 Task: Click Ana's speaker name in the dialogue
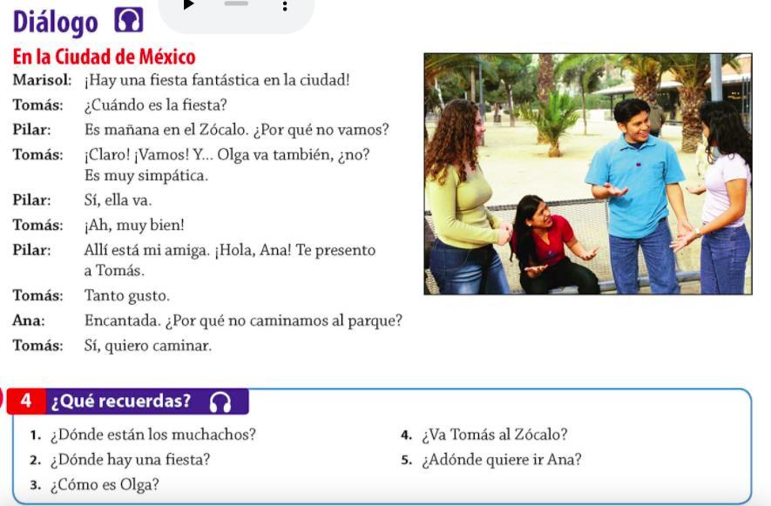click(x=29, y=320)
